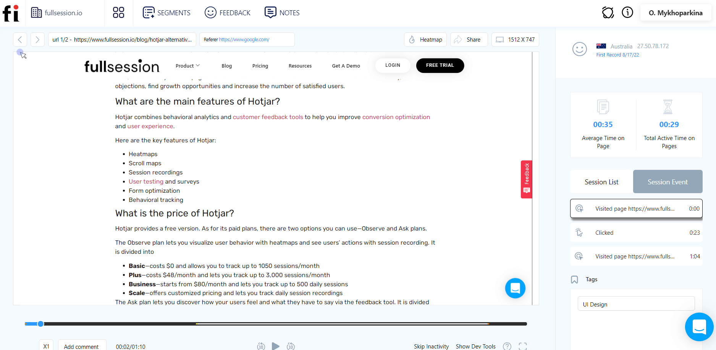Image resolution: width=716 pixels, height=350 pixels.
Task: Select the Clicked event at 0:23
Action: pyautogui.click(x=636, y=232)
